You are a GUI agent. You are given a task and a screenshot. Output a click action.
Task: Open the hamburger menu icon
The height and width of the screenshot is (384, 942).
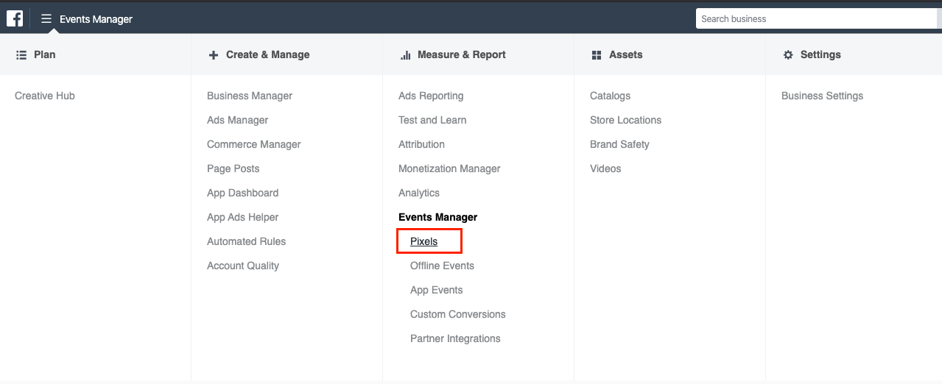click(x=46, y=18)
